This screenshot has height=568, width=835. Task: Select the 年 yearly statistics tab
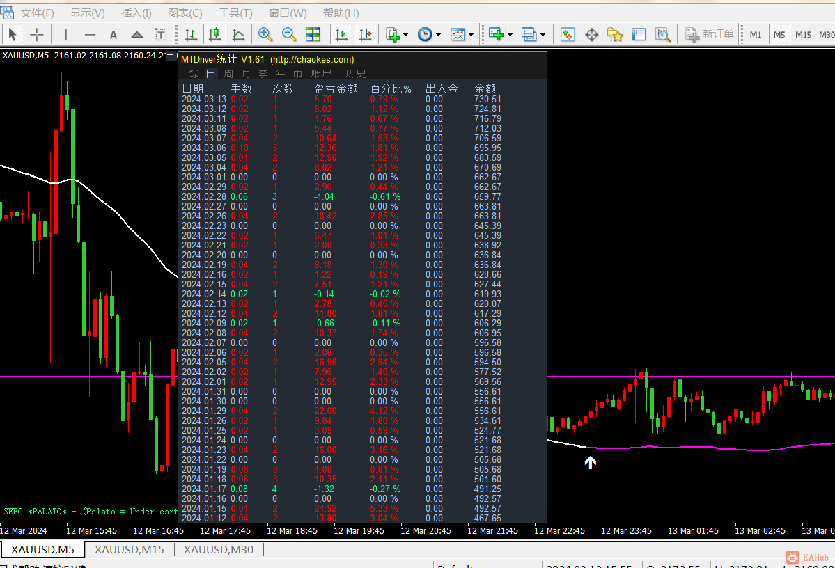coord(280,74)
